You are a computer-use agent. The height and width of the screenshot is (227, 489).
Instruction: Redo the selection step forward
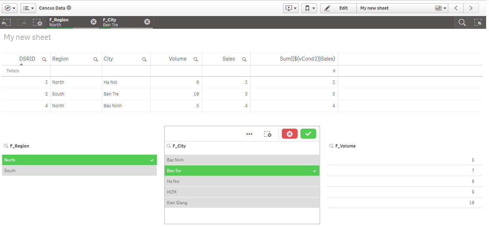tap(21, 22)
